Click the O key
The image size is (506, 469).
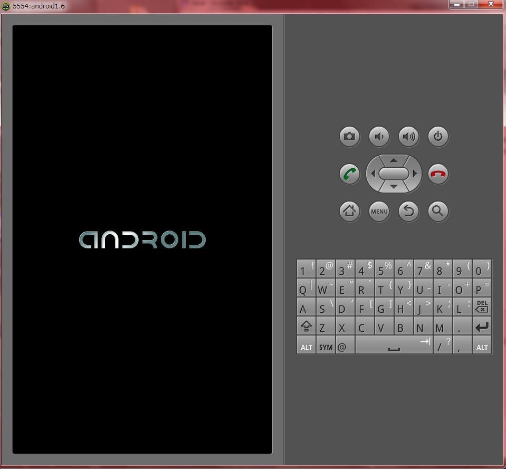tap(462, 288)
